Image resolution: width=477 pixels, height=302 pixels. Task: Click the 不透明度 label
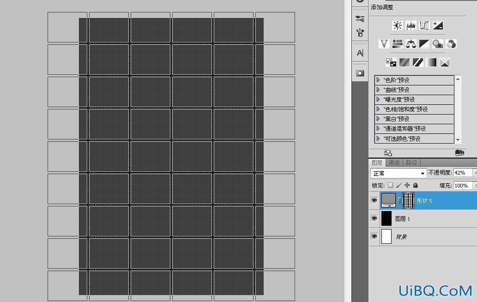(440, 172)
